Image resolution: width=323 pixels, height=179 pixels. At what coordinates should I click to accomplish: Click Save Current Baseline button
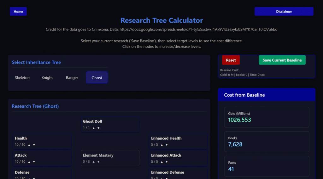coord(282,60)
